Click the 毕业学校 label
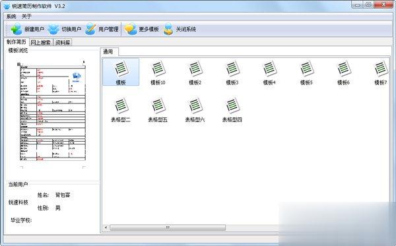The width and height of the screenshot is (396, 246). click(21, 220)
